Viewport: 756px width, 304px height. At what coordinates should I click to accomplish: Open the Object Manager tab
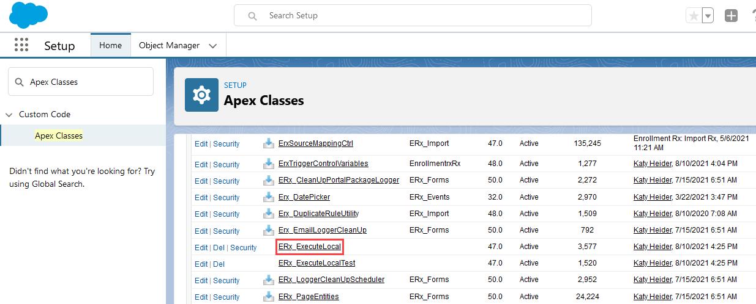click(169, 46)
